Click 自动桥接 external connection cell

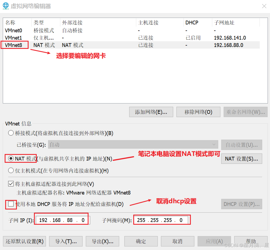pos(72,30)
